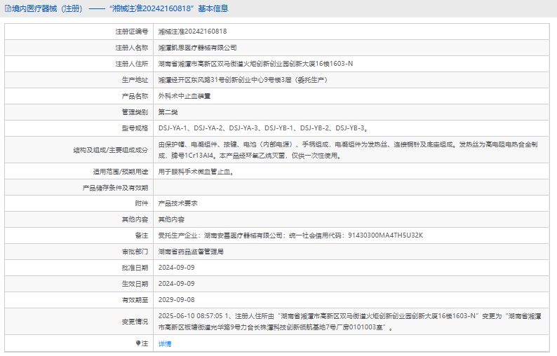Image resolution: width=557 pixels, height=356 pixels.
Task: Click expiry date 2029-09-08
Action: pos(177,300)
